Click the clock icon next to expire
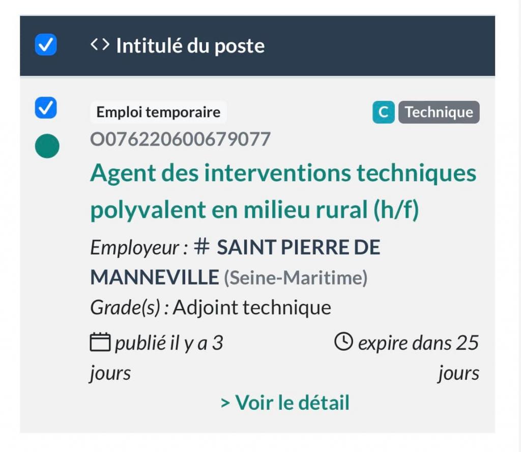The image size is (521, 452). [x=343, y=342]
